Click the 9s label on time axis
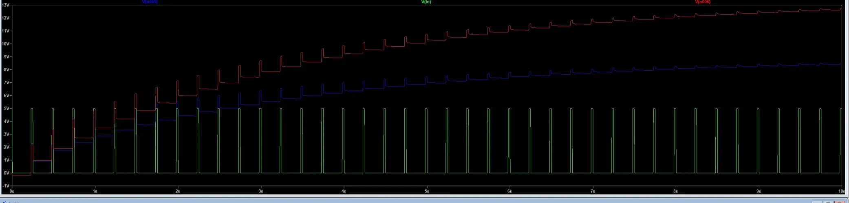This screenshot has width=849, height=203. pos(759,191)
